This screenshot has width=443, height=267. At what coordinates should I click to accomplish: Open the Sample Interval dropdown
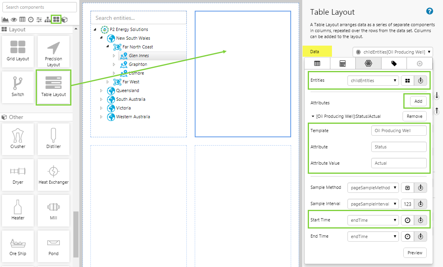[x=373, y=204]
